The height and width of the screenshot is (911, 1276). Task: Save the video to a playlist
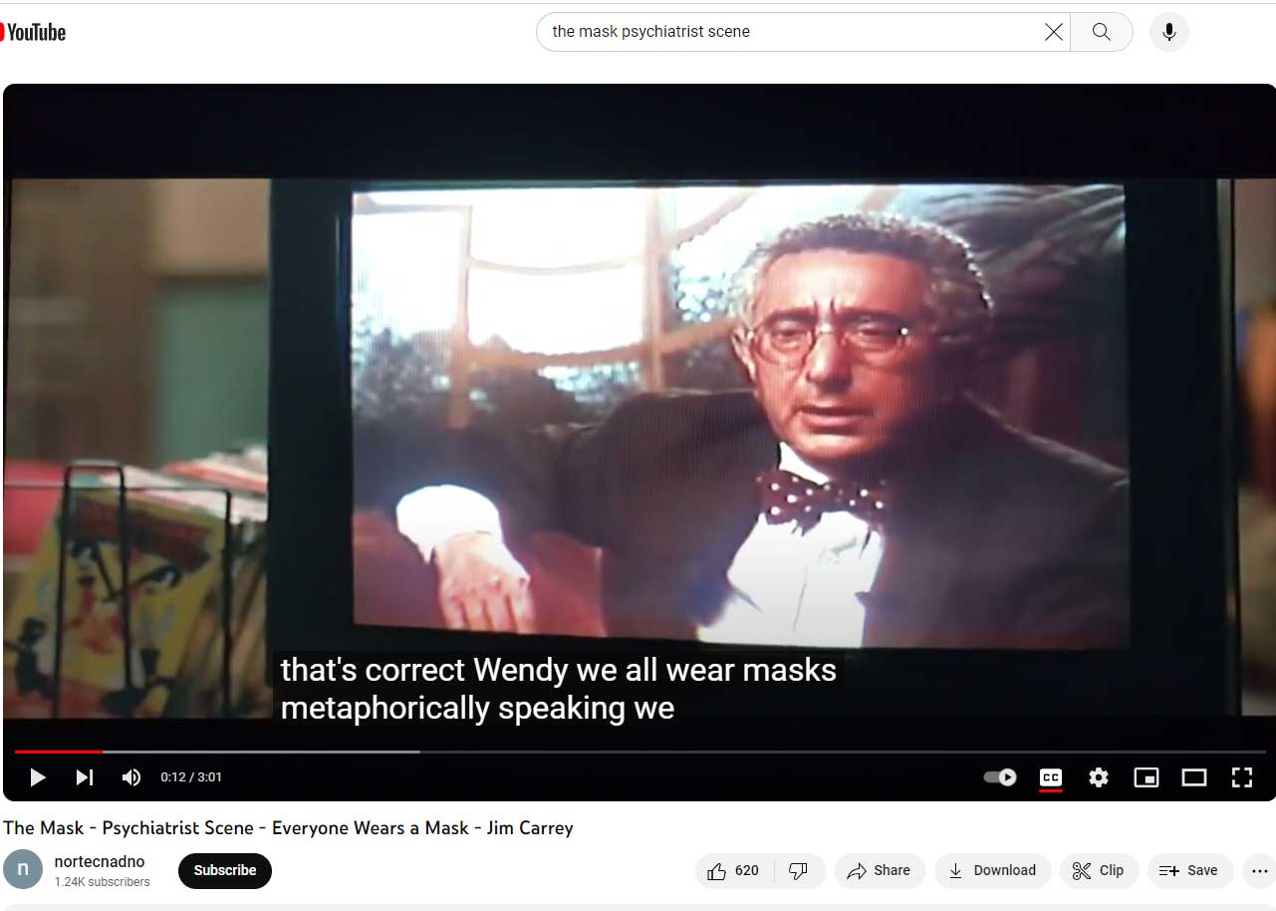click(1189, 870)
